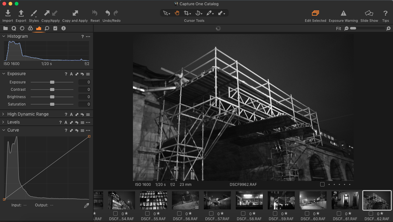Select the Pan cursor tool
The image size is (393, 222).
(177, 13)
